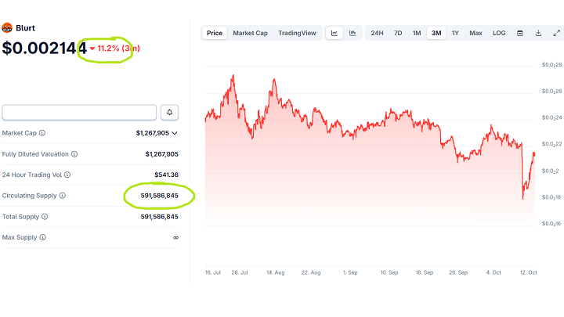The height and width of the screenshot is (317, 564).
Task: Click info icon beside Circulating Supply
Action: (63, 196)
